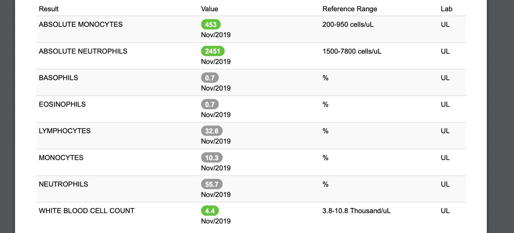Click the % reference unit for BASOPHILS
Image resolution: width=514 pixels, height=233 pixels.
point(326,78)
